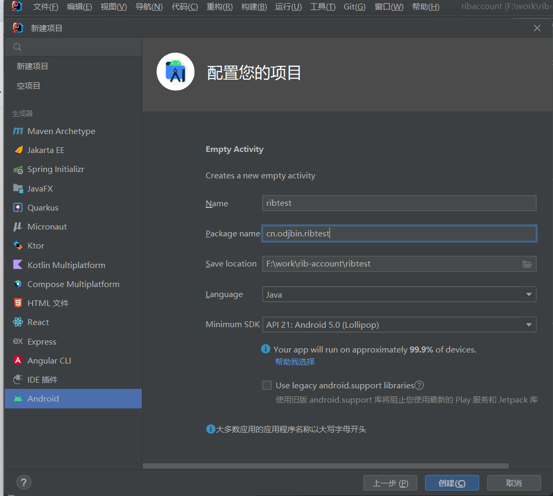Go back with 上一步(P) button
The width and height of the screenshot is (553, 496).
coord(390,483)
